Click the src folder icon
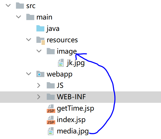The height and width of the screenshot is (139, 161). 20,6
